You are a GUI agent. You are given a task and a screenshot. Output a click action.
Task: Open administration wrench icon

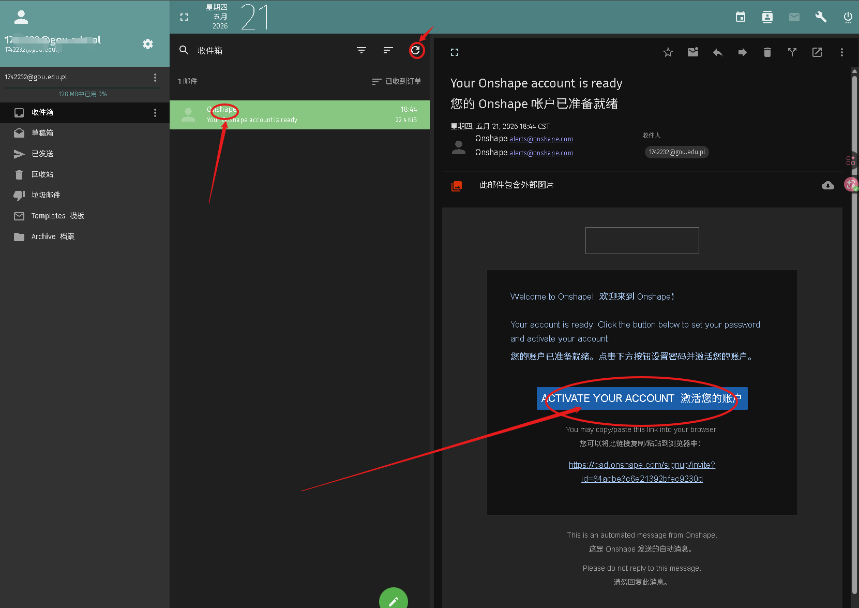[821, 17]
